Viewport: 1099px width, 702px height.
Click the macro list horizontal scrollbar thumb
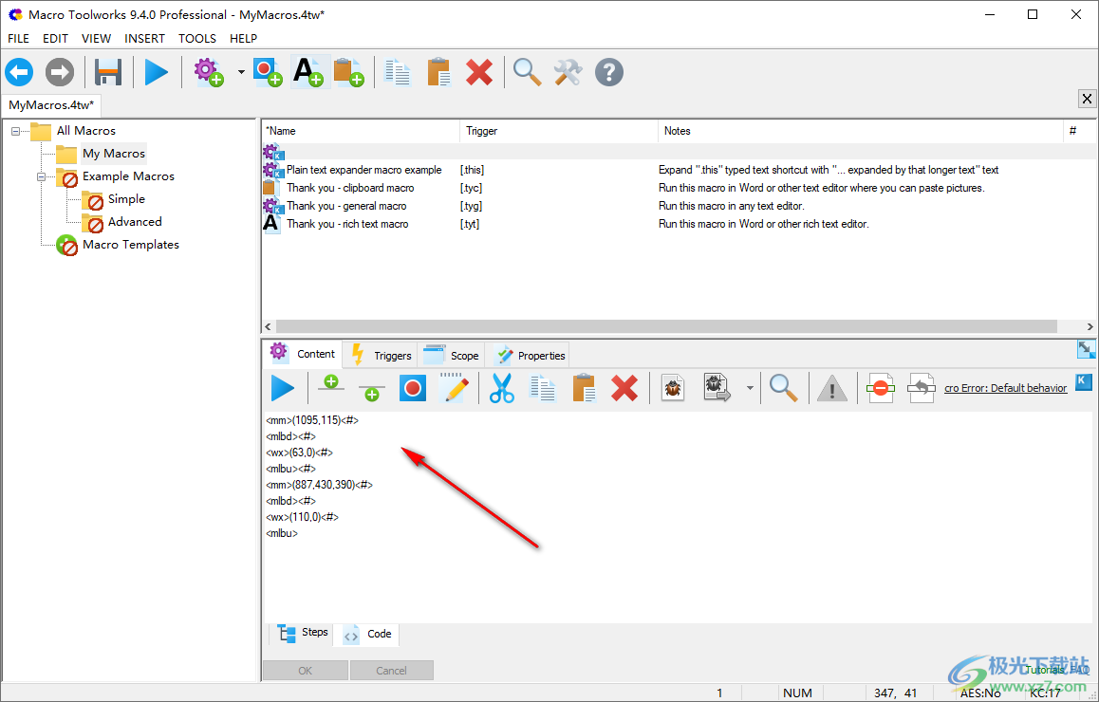(666, 326)
